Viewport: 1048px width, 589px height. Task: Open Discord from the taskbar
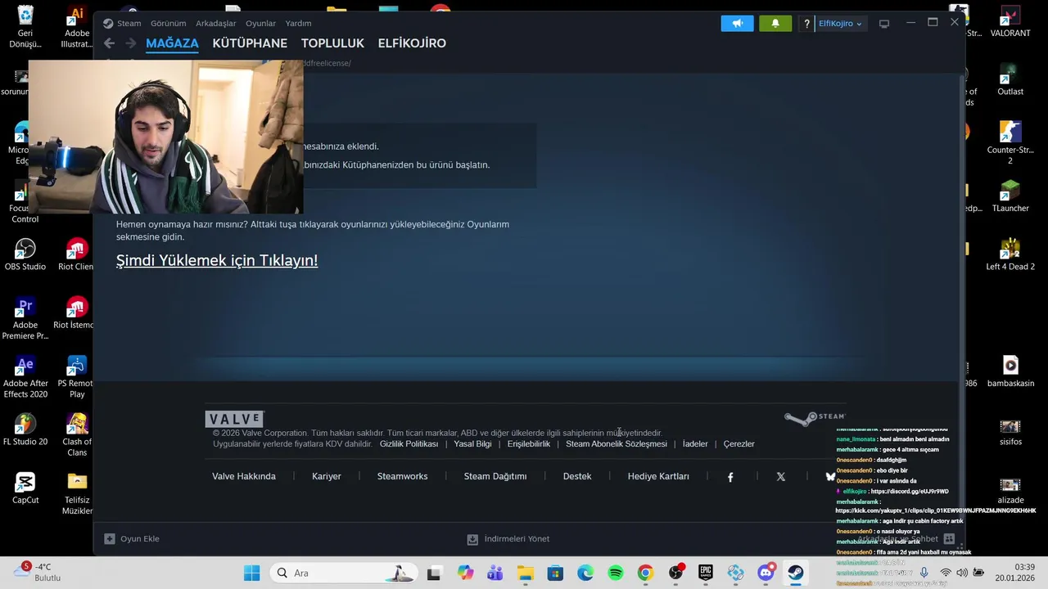click(766, 573)
